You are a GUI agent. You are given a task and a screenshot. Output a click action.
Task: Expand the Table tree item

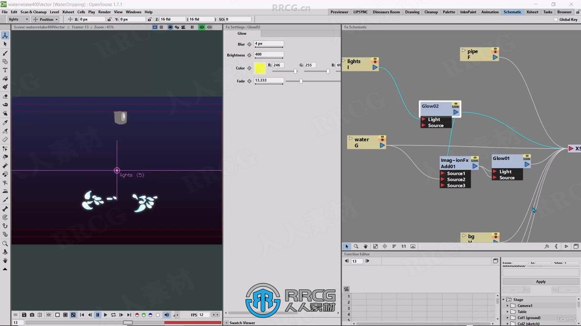508,312
